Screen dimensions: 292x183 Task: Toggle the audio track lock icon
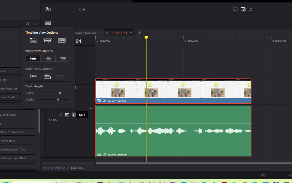pos(61,115)
